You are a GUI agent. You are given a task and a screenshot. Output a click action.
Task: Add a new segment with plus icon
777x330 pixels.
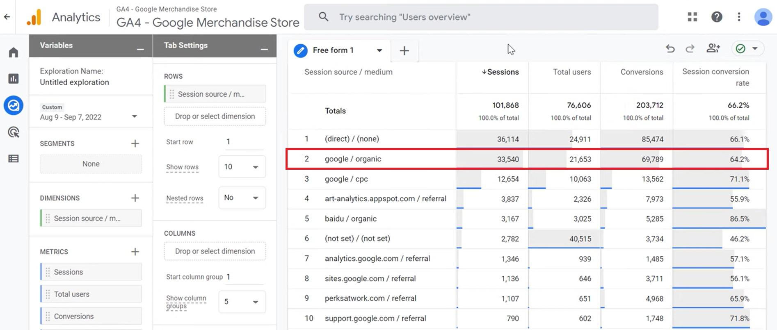pyautogui.click(x=135, y=143)
